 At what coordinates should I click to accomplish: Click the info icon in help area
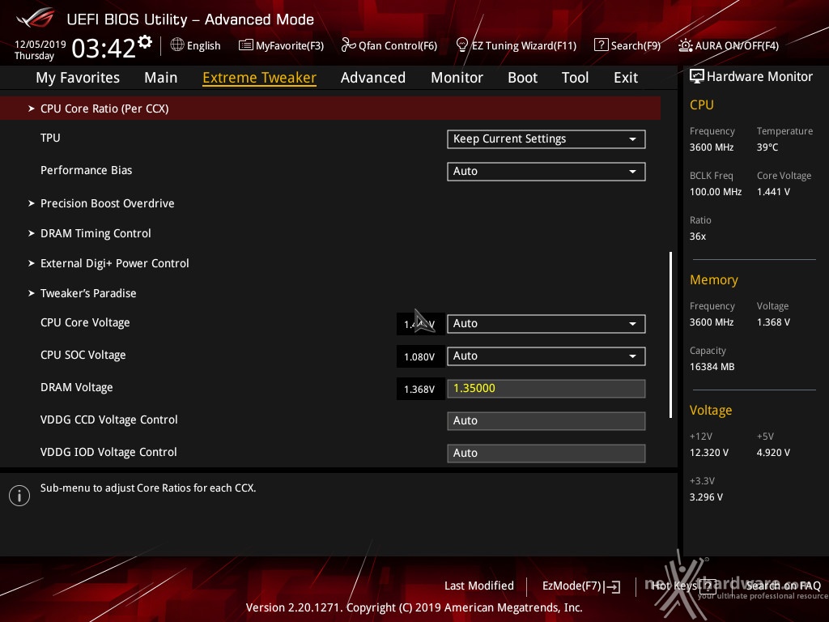[19, 496]
